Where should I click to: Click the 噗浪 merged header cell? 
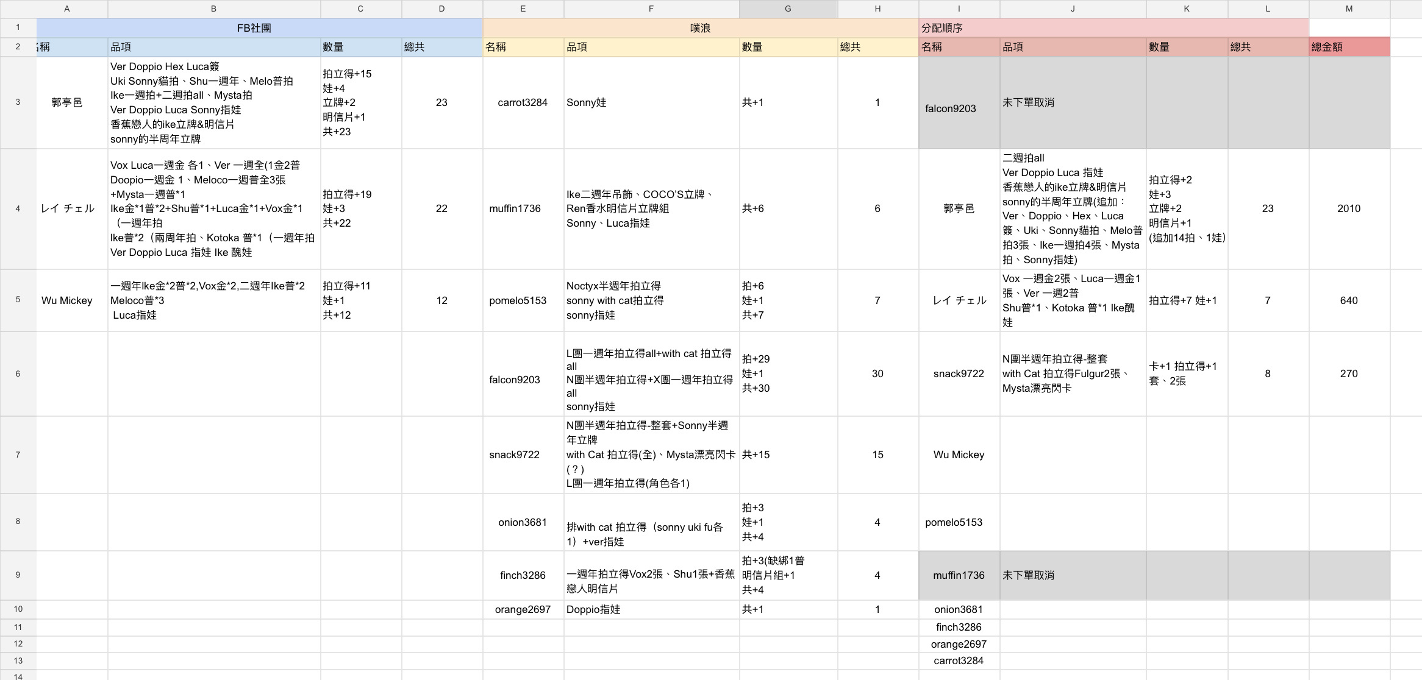[x=701, y=28]
